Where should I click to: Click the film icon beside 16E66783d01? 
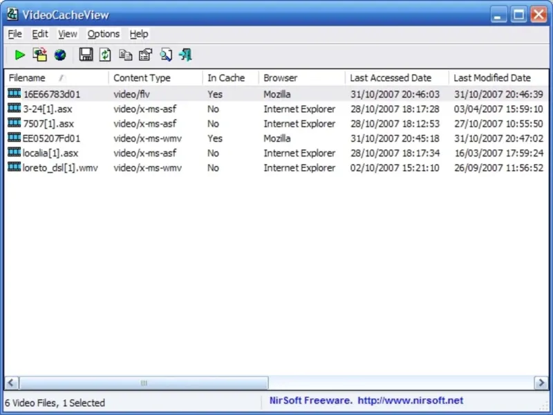pyautogui.click(x=14, y=93)
